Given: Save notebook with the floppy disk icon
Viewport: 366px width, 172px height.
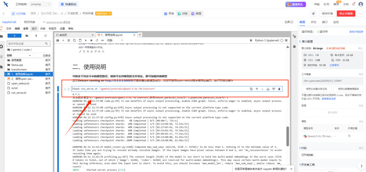Looking at the screenshot, I should [x=58, y=40].
